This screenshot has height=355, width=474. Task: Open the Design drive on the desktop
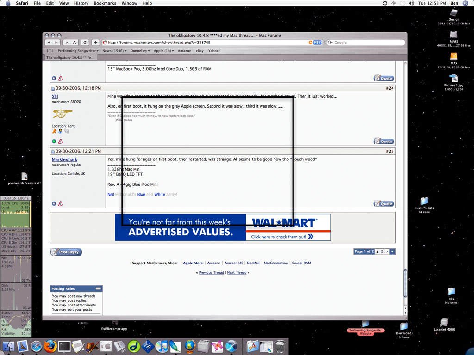click(x=454, y=13)
